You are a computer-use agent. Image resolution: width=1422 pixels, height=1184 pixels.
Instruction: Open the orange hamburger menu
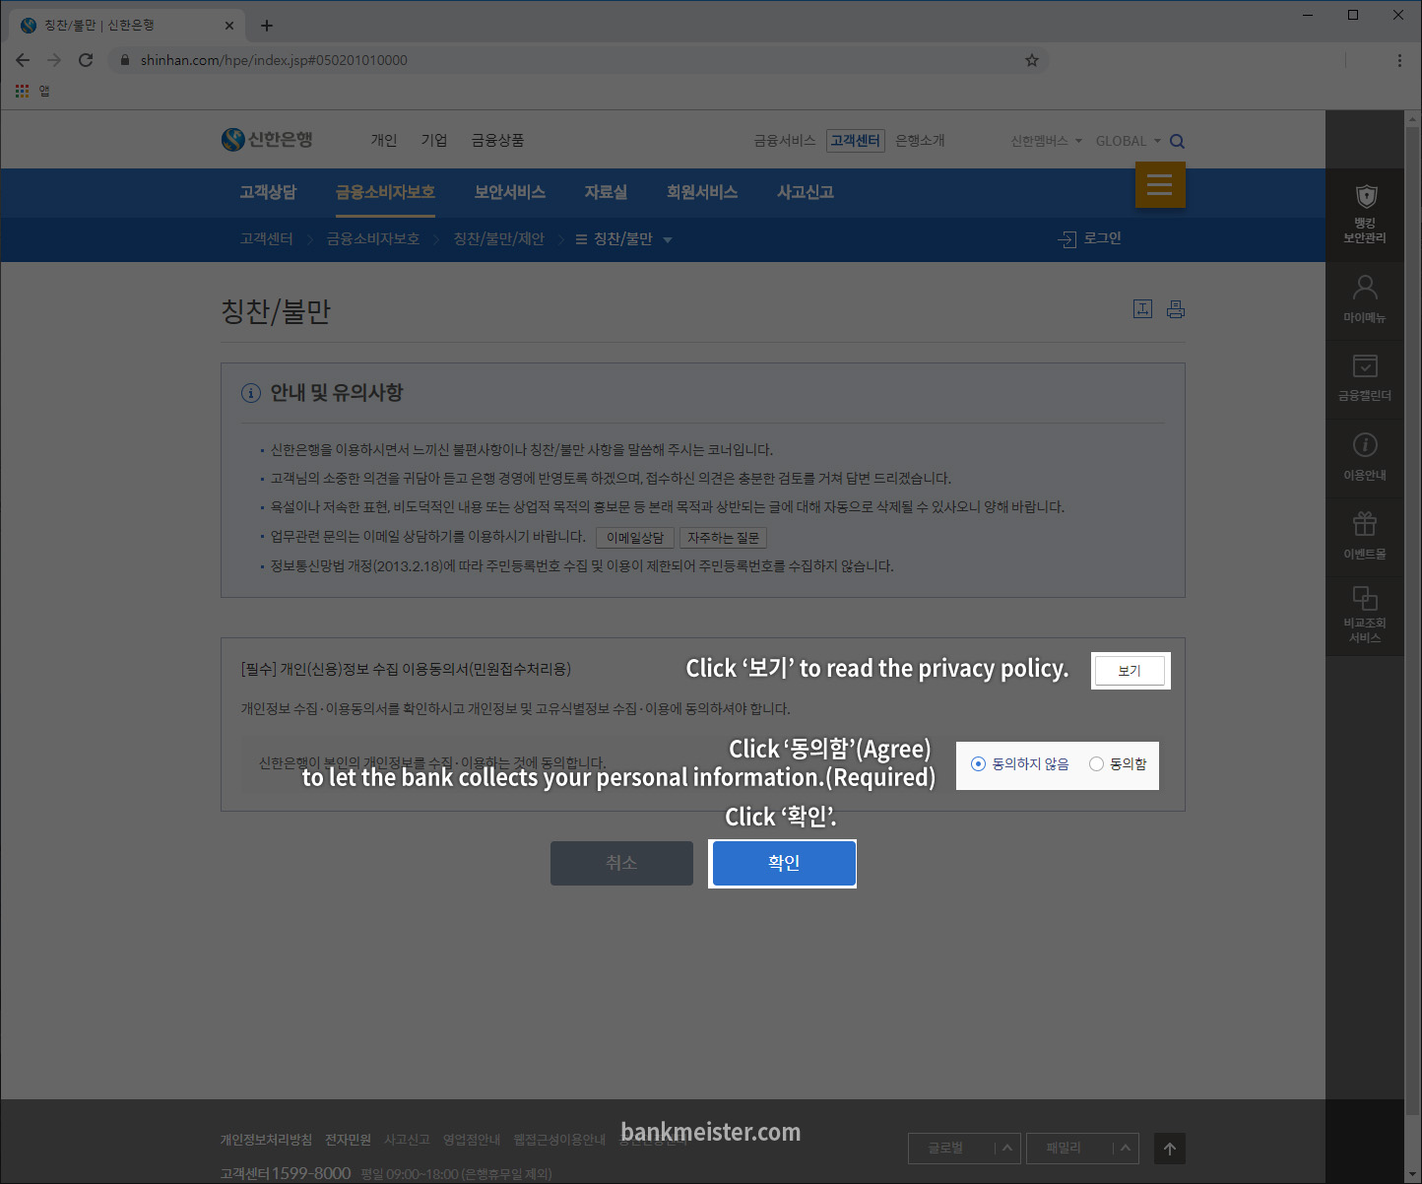1160,184
